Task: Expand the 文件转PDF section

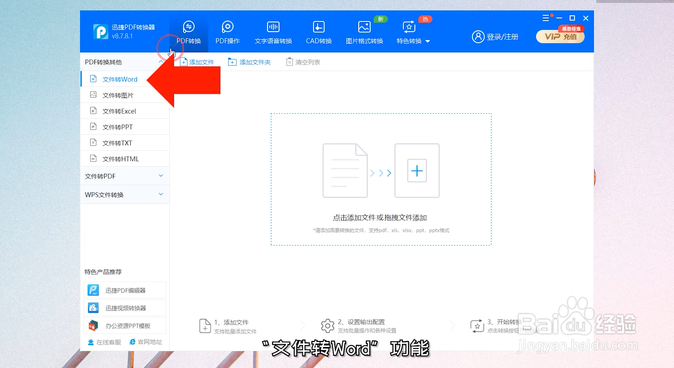Action: 125,176
